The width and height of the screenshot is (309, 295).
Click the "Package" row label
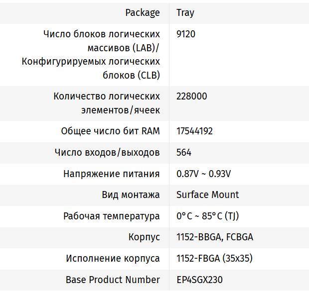click(x=143, y=12)
